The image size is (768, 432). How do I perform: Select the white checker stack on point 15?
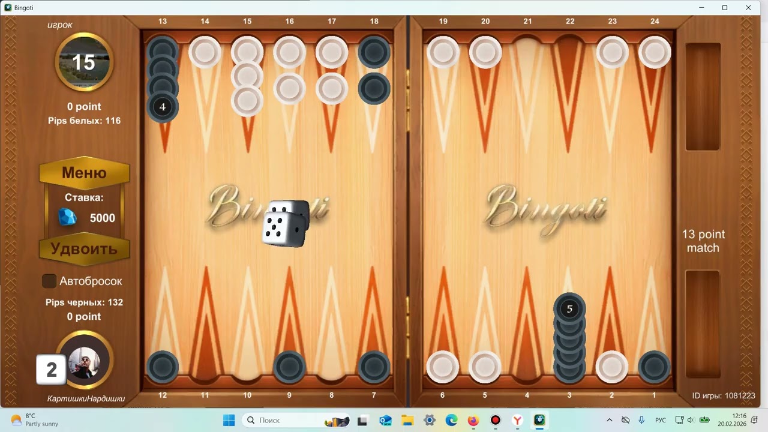coord(247,76)
